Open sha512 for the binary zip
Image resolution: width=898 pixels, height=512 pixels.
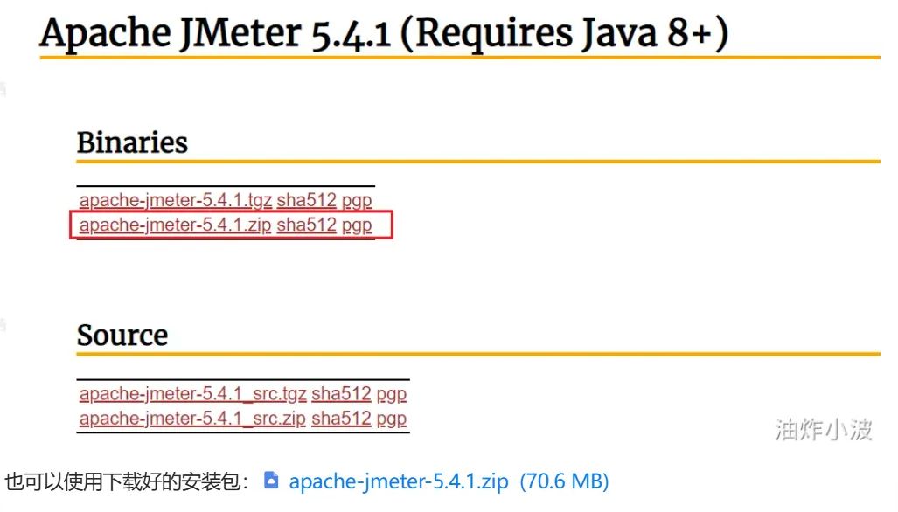tap(306, 225)
